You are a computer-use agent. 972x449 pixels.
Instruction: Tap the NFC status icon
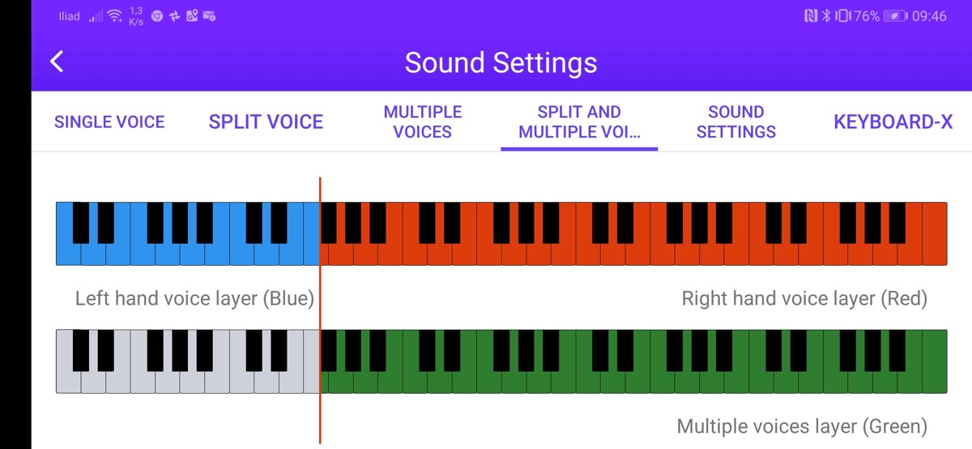811,16
